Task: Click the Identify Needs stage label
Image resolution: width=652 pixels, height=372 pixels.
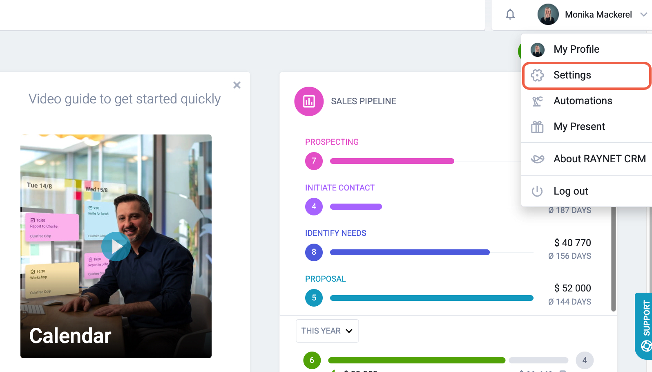Action: point(335,233)
